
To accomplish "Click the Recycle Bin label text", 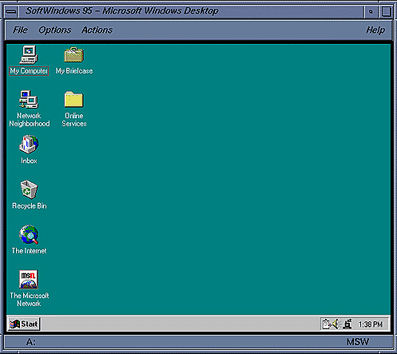I will (30, 206).
